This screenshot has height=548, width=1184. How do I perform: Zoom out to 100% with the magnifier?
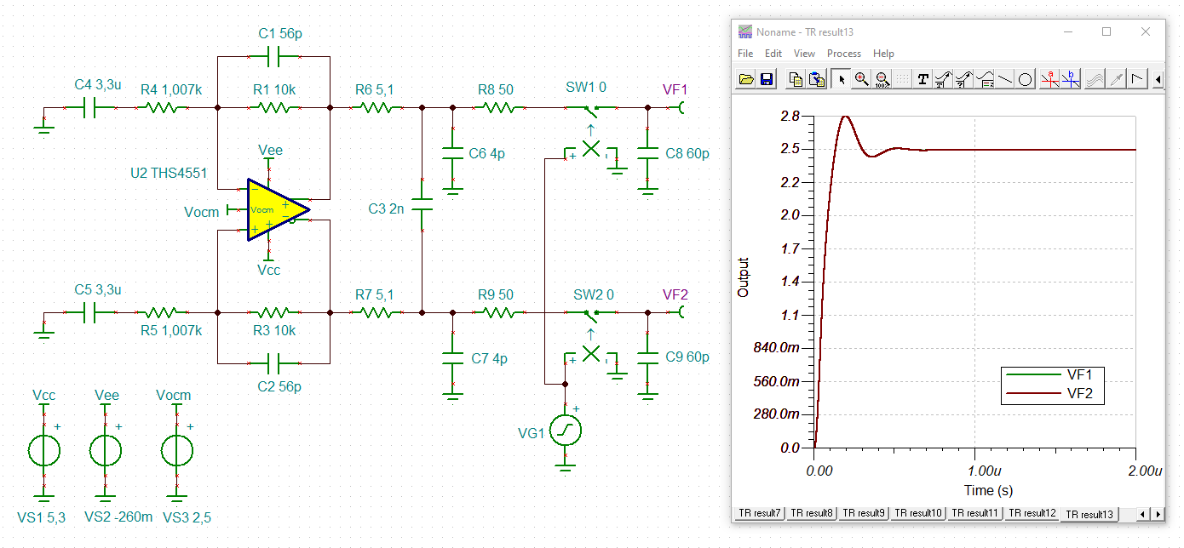pyautogui.click(x=882, y=79)
